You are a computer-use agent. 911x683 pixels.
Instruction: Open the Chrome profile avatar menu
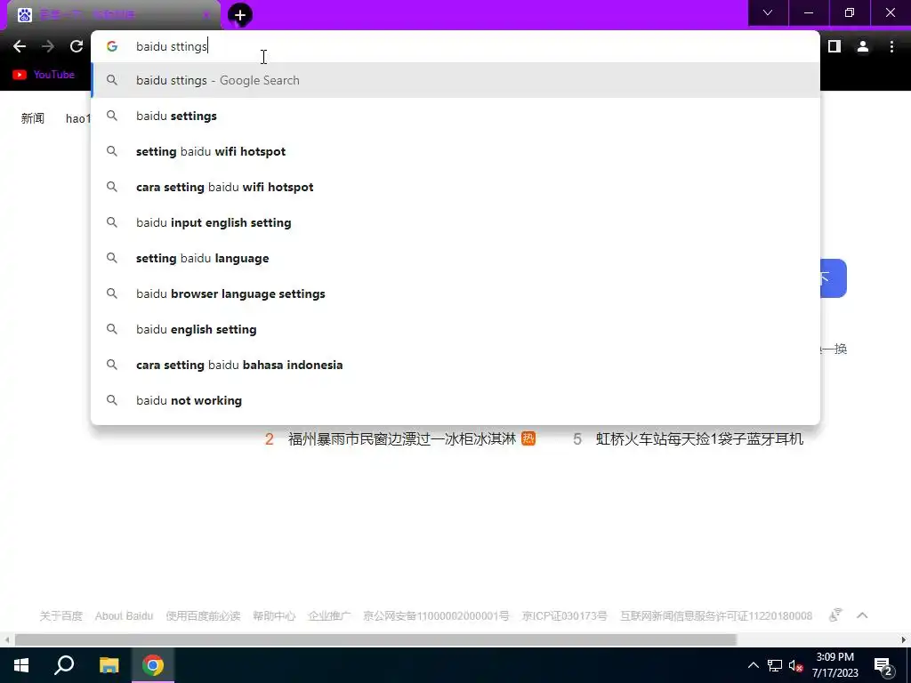[863, 46]
